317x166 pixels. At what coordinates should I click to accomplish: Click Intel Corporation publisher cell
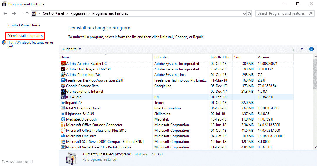(x=167, y=108)
